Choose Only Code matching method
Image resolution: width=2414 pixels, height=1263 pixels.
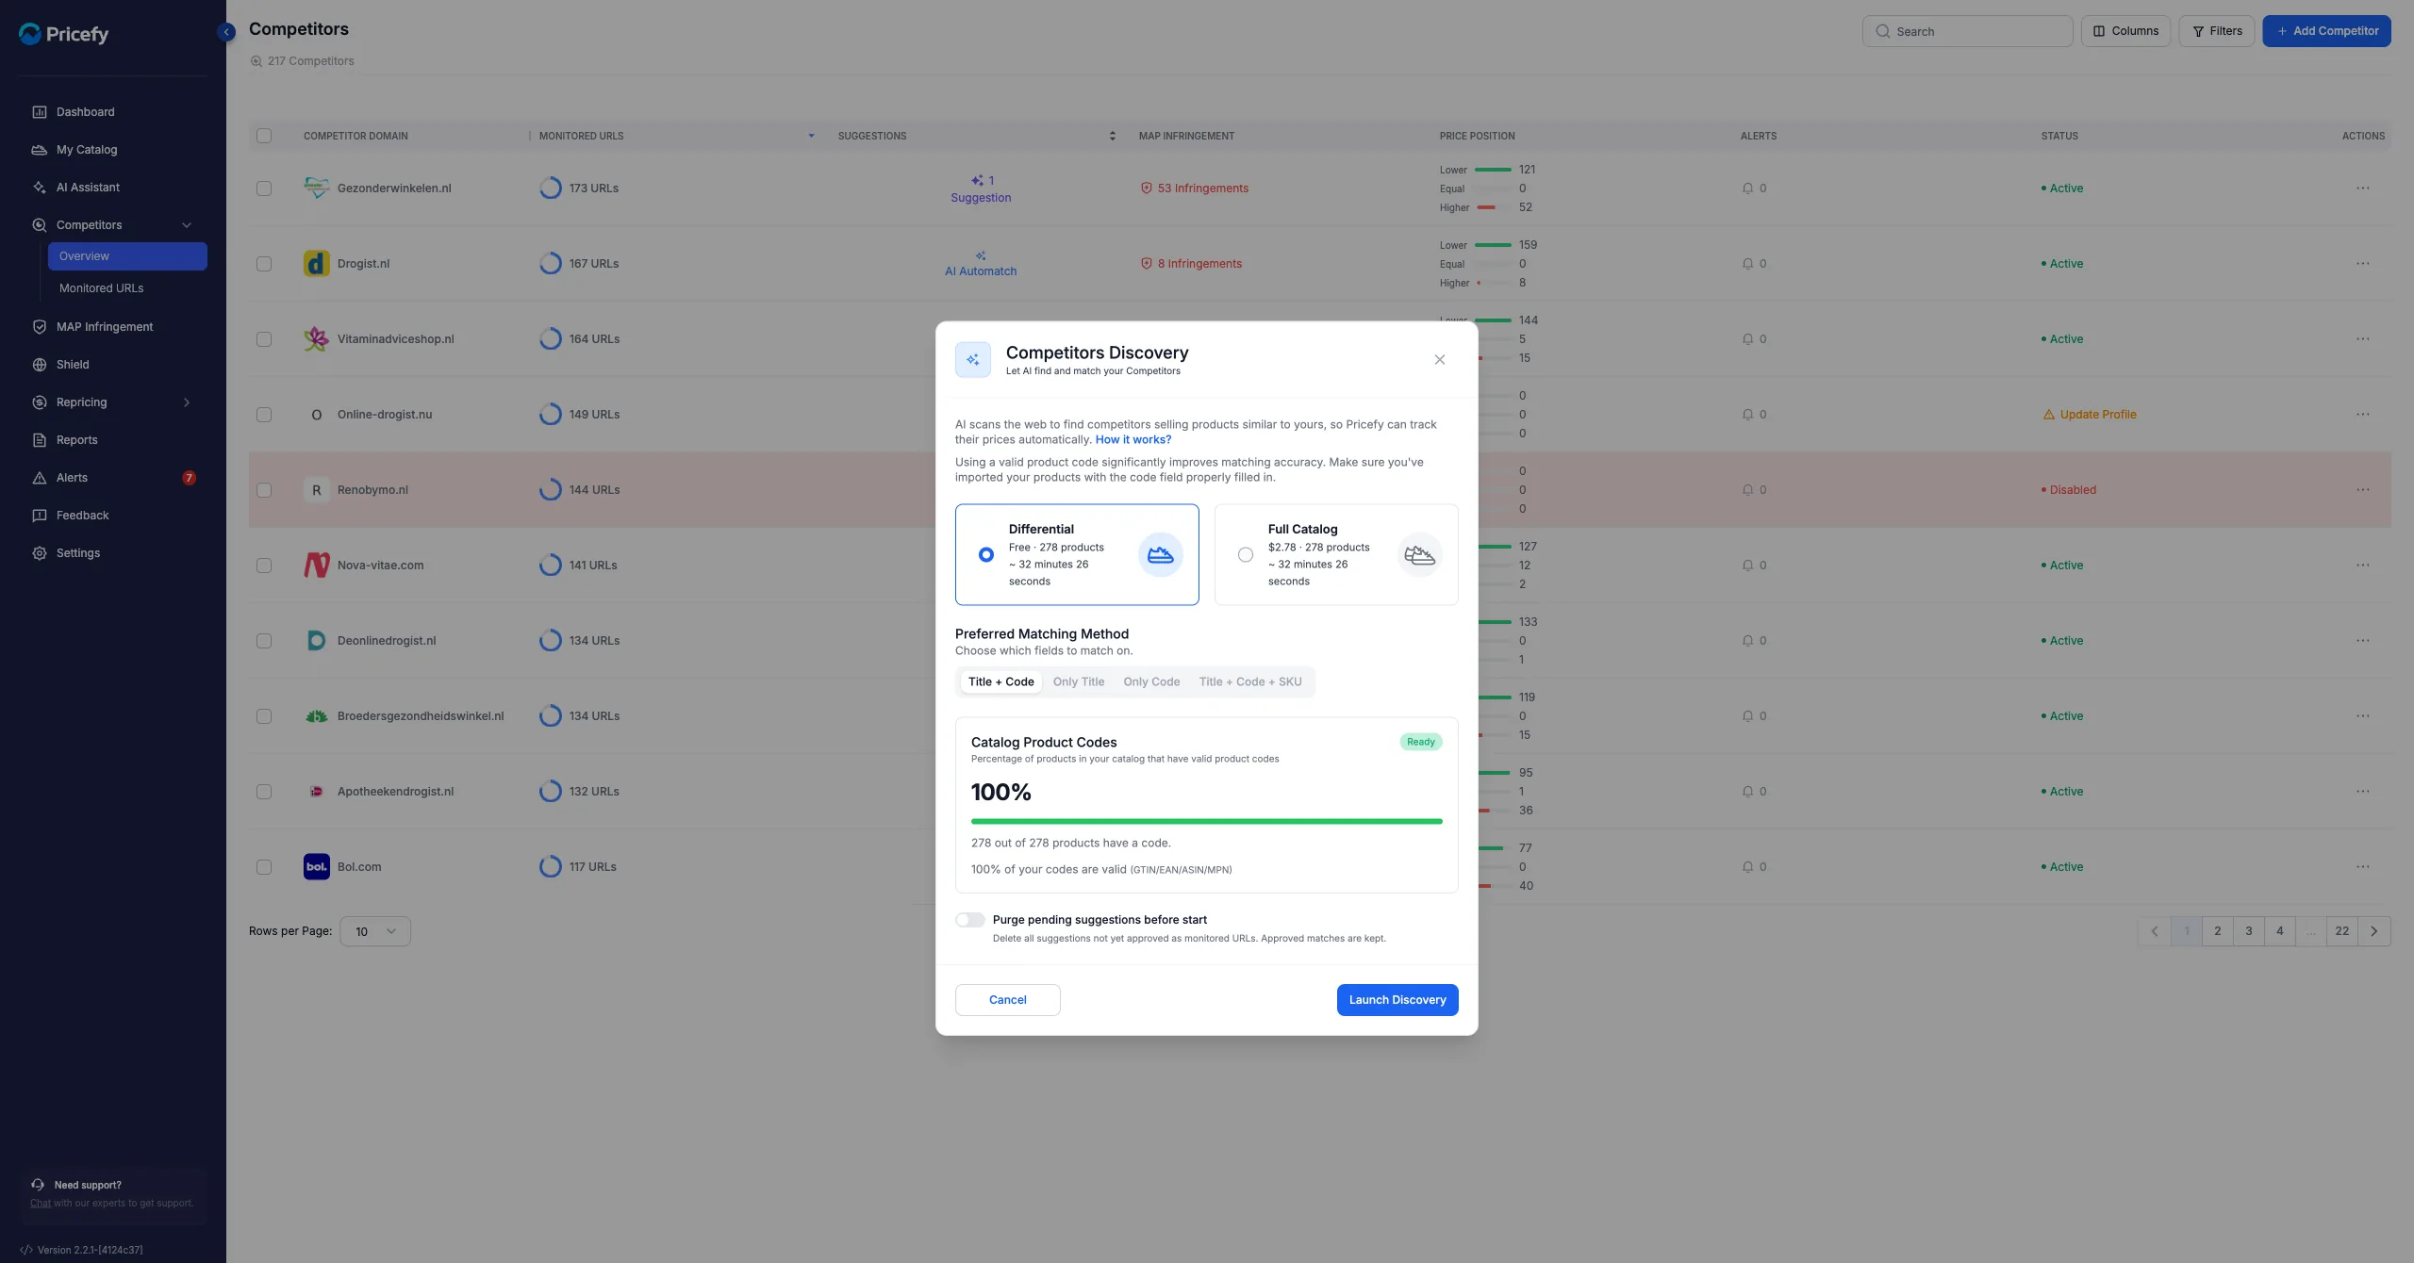point(1150,682)
